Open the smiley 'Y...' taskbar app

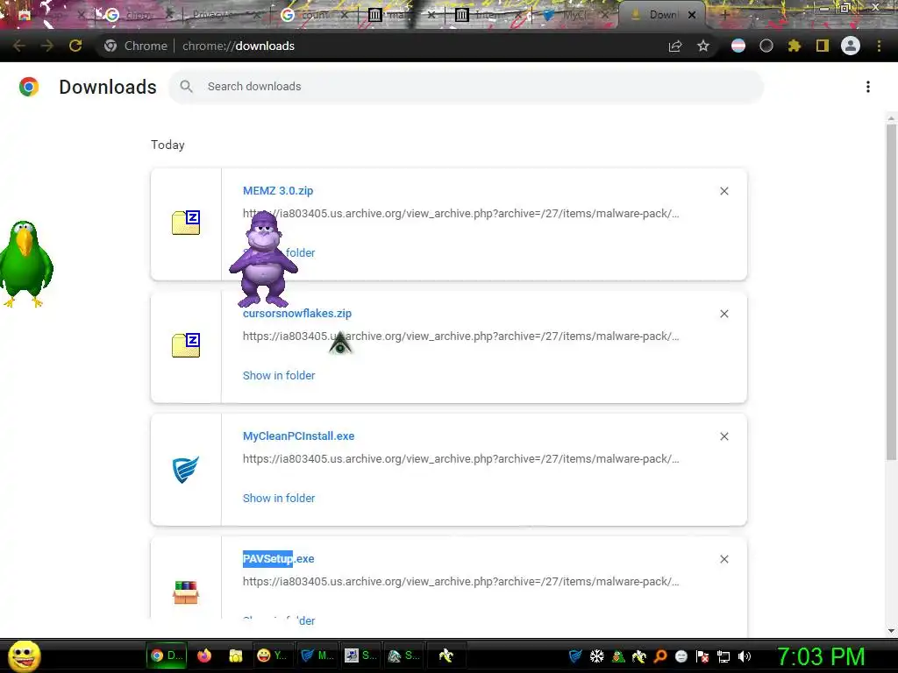pos(272,655)
